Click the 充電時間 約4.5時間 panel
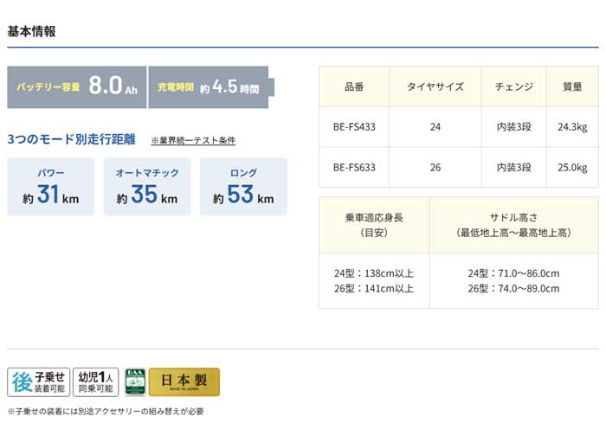The height and width of the screenshot is (442, 606). pos(211,87)
